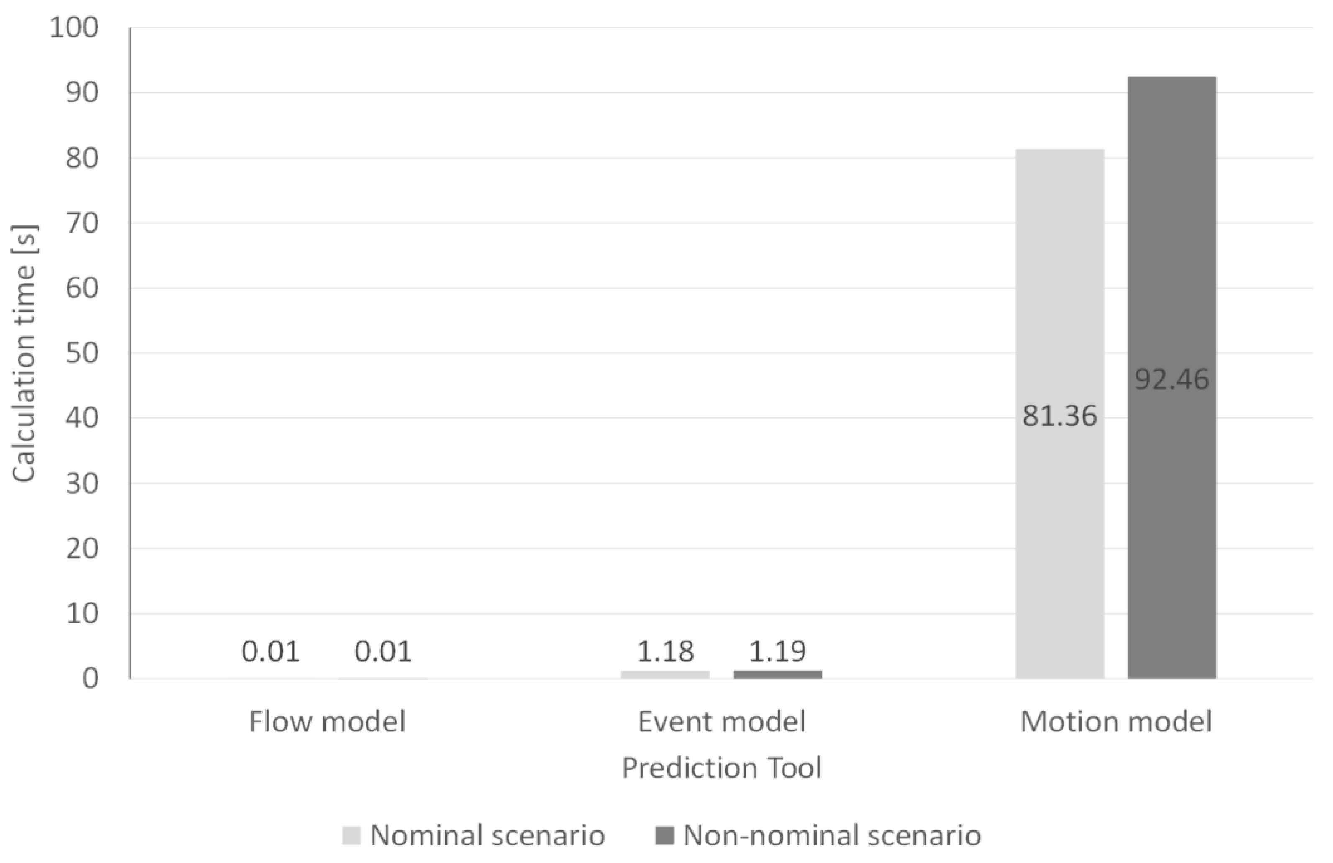The height and width of the screenshot is (863, 1333).
Task: Select the Calculation time [s] axis title
Action: (24, 353)
